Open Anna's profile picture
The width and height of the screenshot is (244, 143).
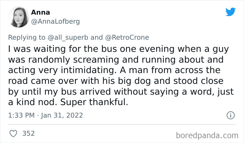click(18, 17)
